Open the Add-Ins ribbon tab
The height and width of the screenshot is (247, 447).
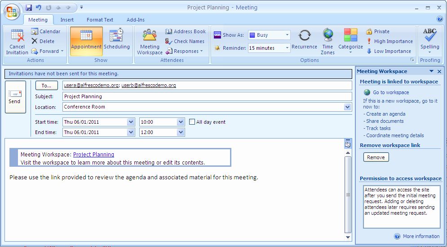(135, 20)
